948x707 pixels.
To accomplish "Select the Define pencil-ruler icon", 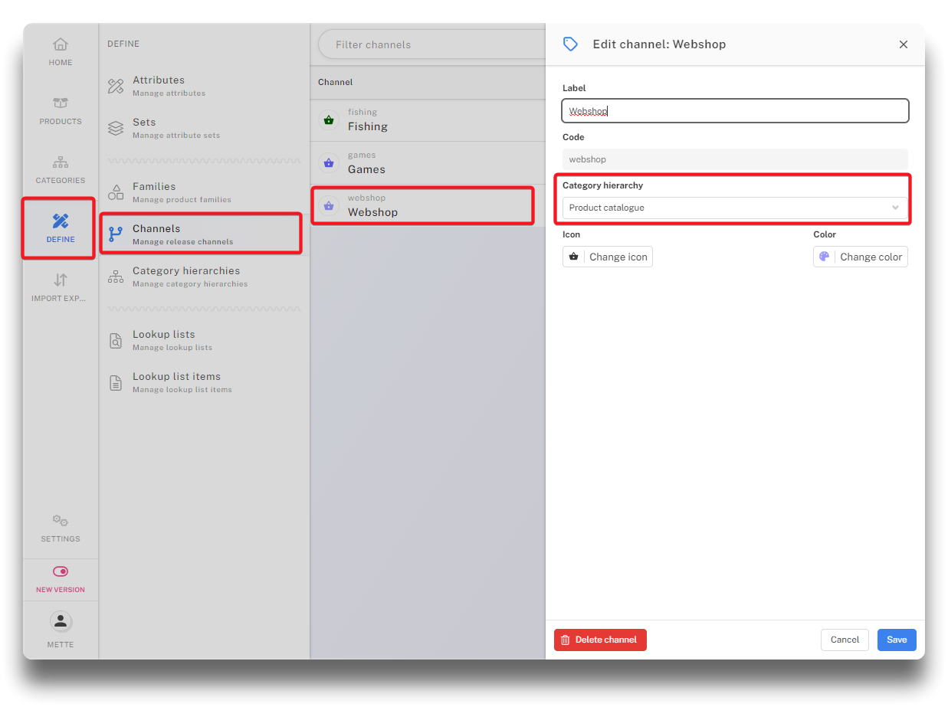I will tap(61, 221).
